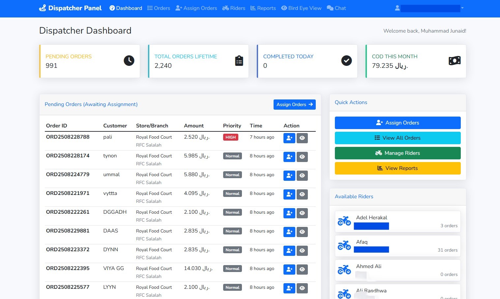The height and width of the screenshot is (299, 500).
Task: Open the Dashboard menu item
Action: pos(126,8)
